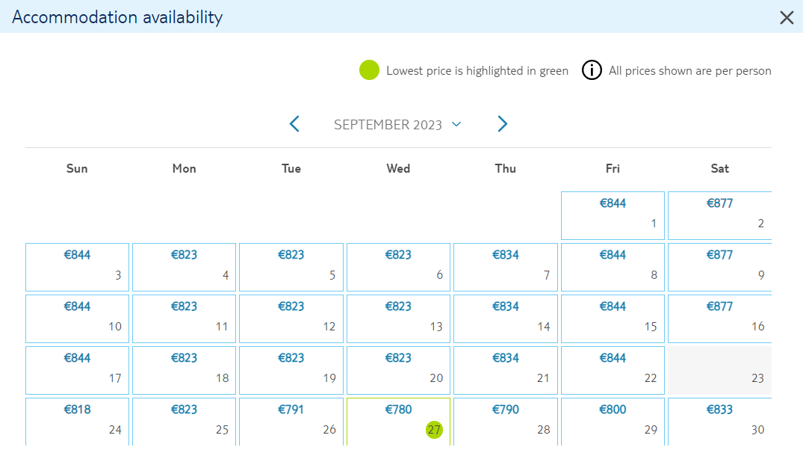Select Wednesday September 13 at €823
The image size is (803, 459).
pyautogui.click(x=398, y=318)
